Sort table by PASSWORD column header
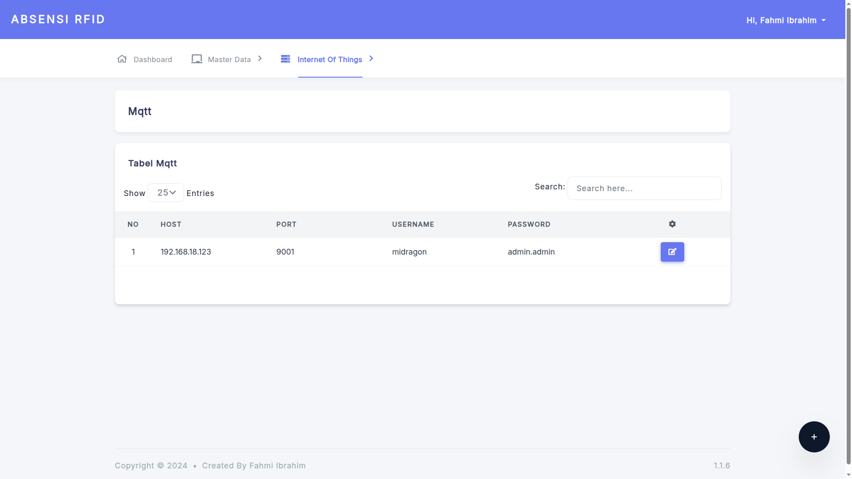The width and height of the screenshot is (852, 479). tap(529, 224)
